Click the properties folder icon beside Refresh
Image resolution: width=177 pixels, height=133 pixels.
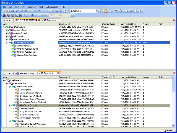click(115, 11)
